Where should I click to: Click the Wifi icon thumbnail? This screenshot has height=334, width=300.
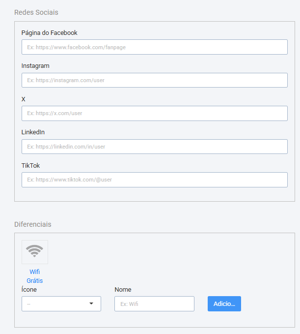35,252
